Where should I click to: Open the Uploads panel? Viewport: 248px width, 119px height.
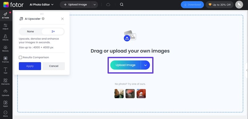[5, 93]
